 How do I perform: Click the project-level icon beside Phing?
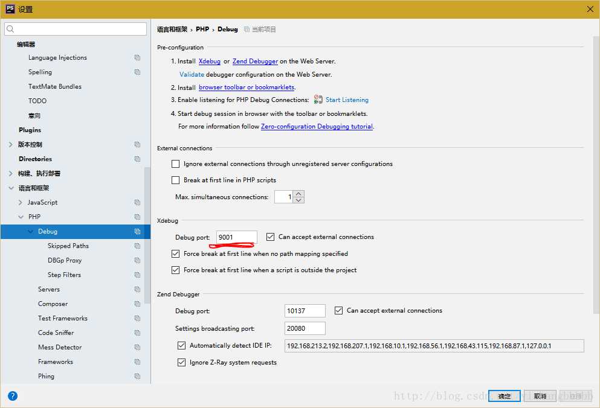(x=137, y=376)
